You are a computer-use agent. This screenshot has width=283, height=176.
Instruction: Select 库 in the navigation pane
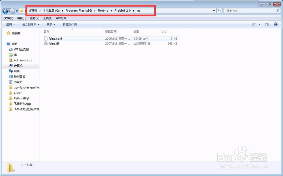15,55
